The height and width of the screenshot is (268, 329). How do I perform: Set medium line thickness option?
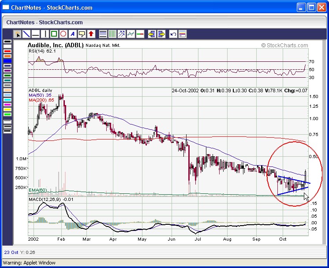(x=7, y=127)
